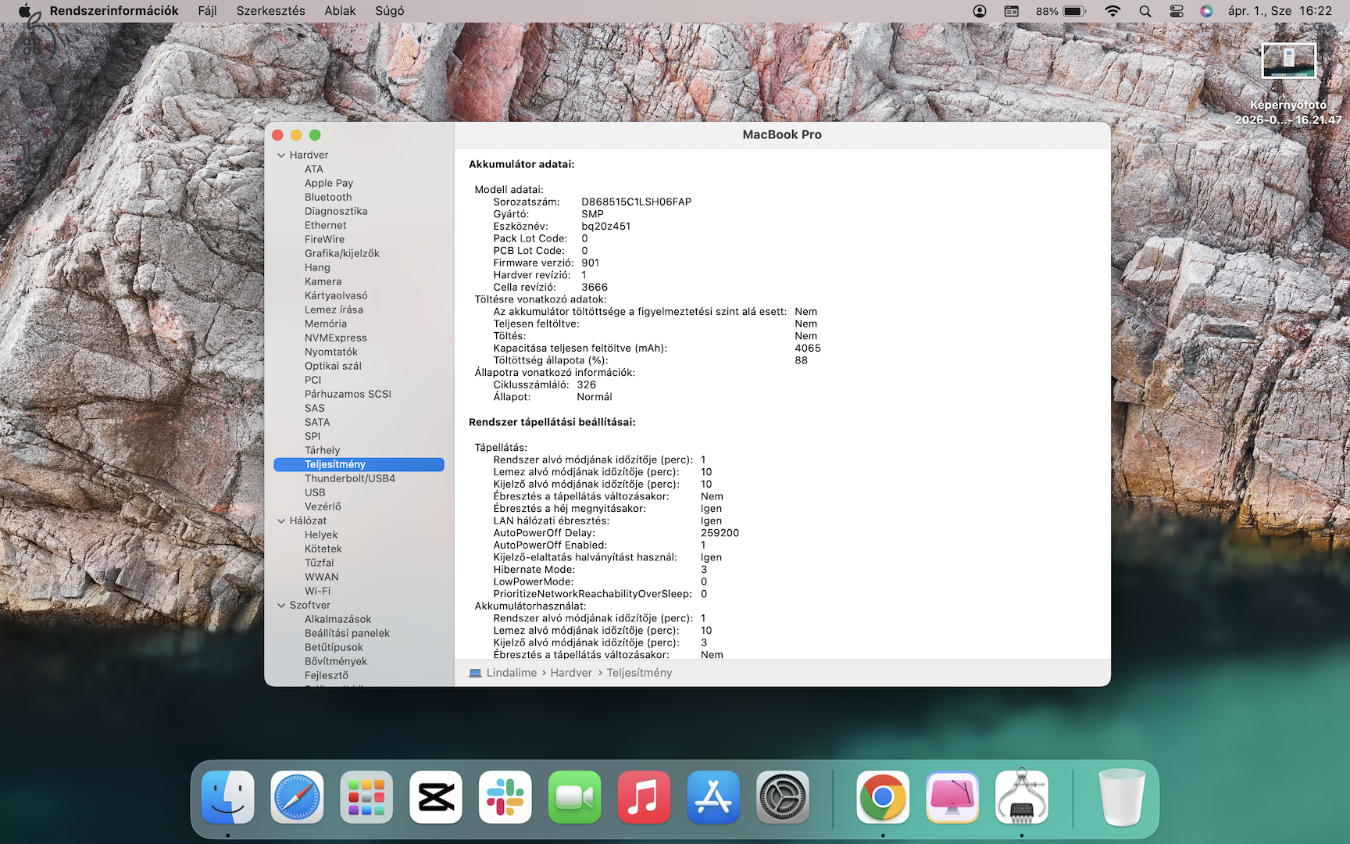Click the Spotlight search icon in menu bar
Viewport: 1350px width, 844px height.
tap(1145, 11)
